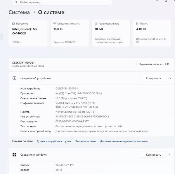
Task: Collapse the 'Сведения о Windows' section chevron
Action: (x=169, y=155)
